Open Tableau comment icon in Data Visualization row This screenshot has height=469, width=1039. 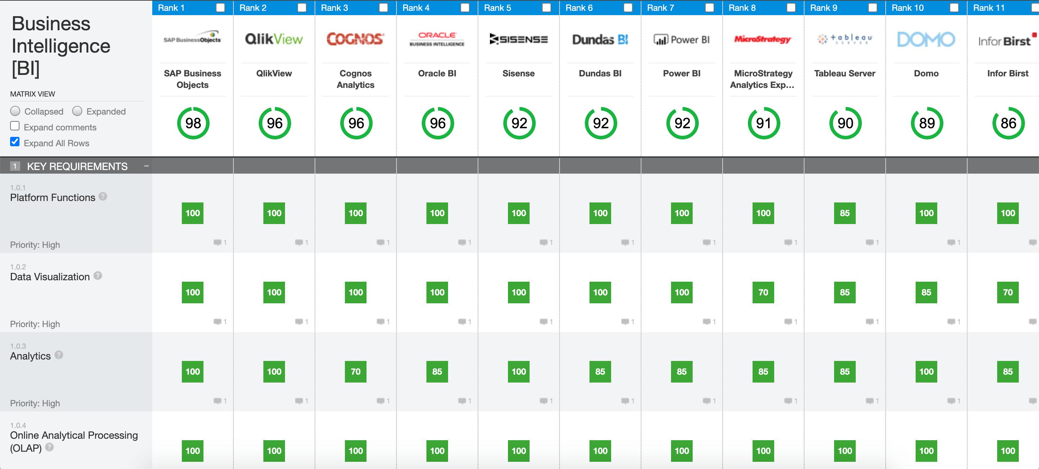click(869, 322)
